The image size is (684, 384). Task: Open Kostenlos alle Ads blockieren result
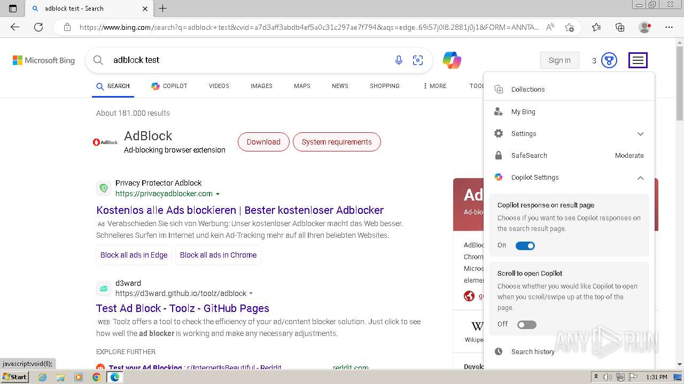coord(240,210)
